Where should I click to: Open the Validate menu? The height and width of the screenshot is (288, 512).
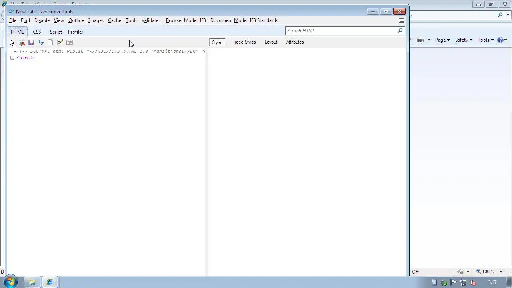tap(150, 20)
